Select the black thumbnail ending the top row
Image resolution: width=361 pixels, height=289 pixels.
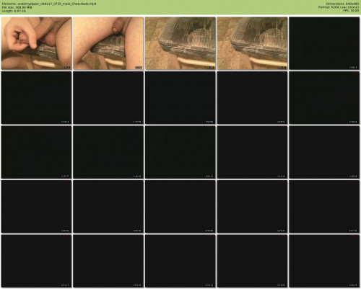pos(324,43)
